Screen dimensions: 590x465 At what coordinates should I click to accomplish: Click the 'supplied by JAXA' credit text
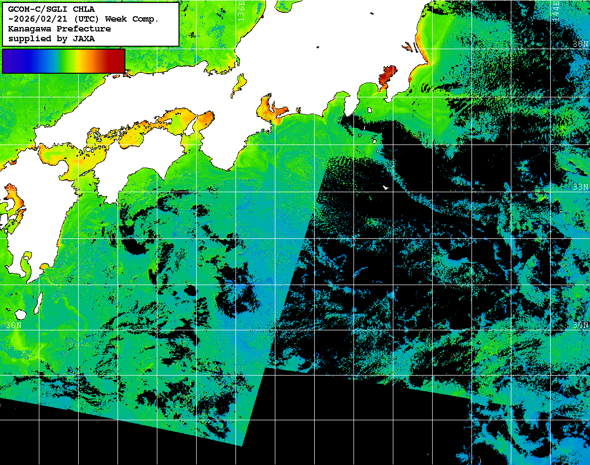pyautogui.click(x=51, y=38)
